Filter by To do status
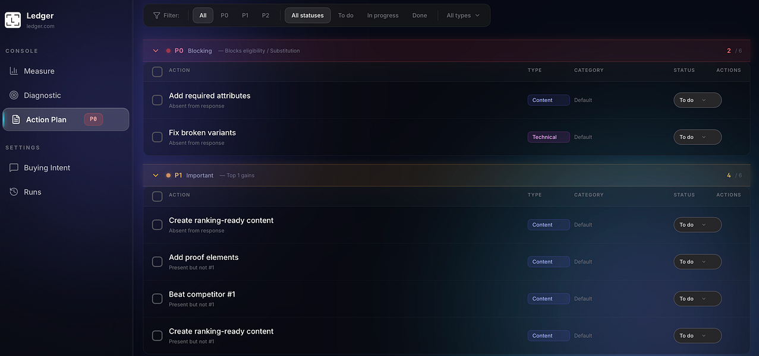This screenshot has height=356, width=759. (346, 15)
